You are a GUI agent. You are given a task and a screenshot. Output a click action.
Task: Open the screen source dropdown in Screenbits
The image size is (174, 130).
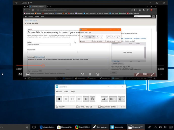(x=104, y=99)
